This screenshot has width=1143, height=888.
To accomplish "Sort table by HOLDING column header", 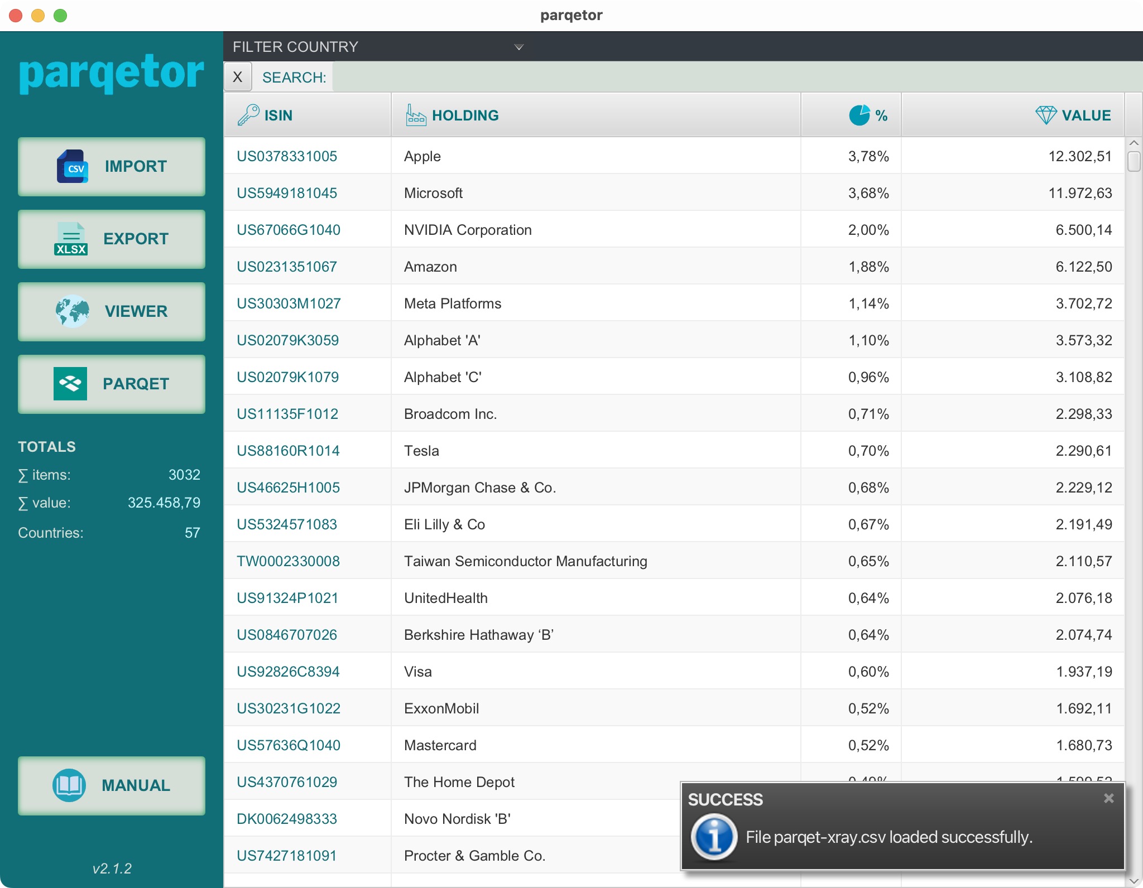I will coord(465,115).
